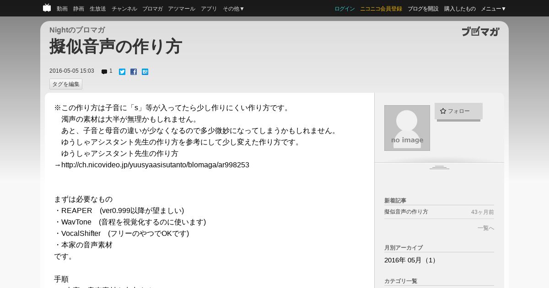Click the 新着記事 heading

tap(395, 201)
